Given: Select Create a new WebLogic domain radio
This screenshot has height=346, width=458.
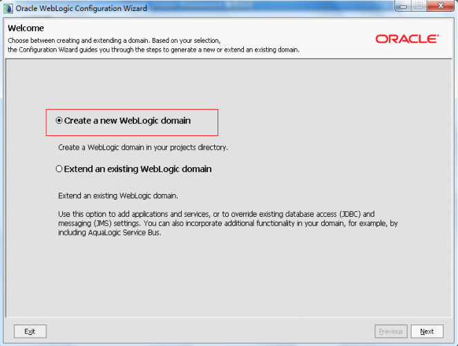Looking at the screenshot, I should click(x=59, y=120).
